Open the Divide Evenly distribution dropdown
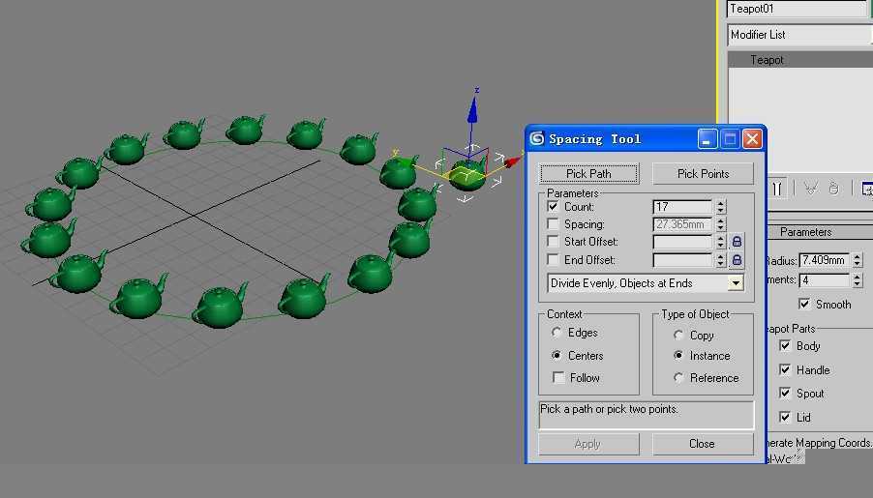Image resolution: width=873 pixels, height=498 pixels. [736, 283]
